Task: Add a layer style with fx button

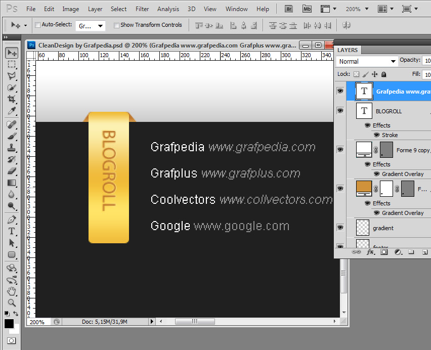Action: click(370, 252)
